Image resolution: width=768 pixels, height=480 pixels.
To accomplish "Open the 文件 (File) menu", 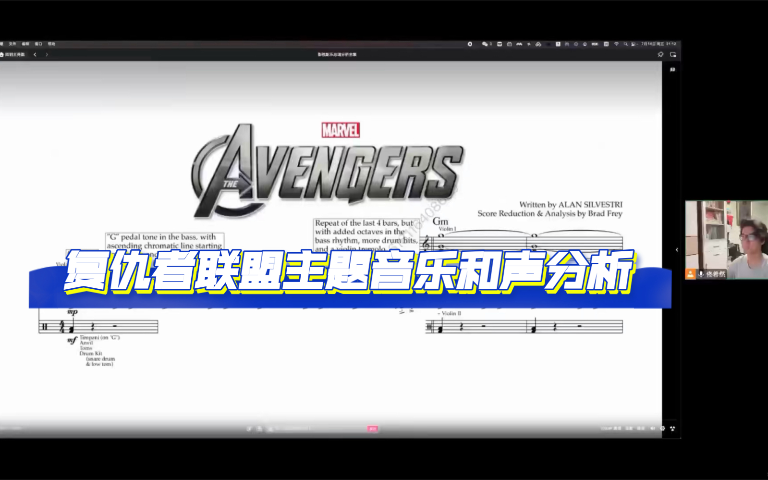I will tap(12, 44).
